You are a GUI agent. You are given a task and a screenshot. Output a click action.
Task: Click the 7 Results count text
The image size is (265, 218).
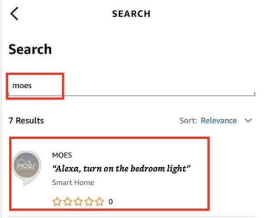[26, 121]
